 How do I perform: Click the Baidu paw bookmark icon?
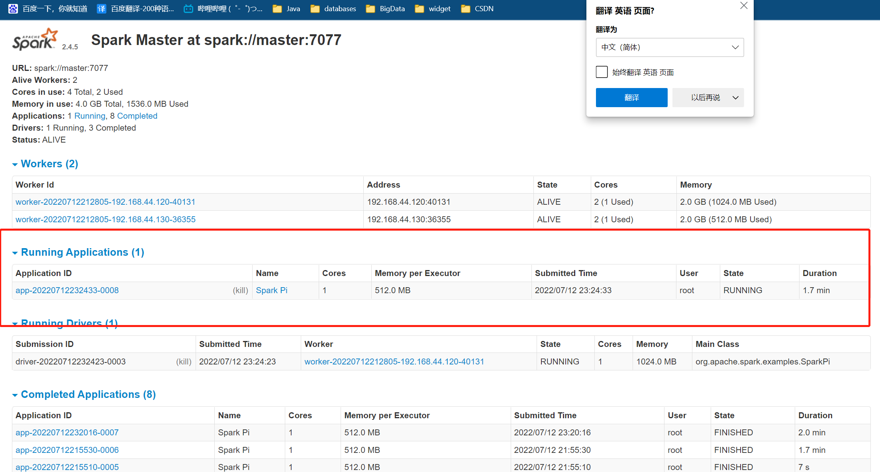coord(13,9)
